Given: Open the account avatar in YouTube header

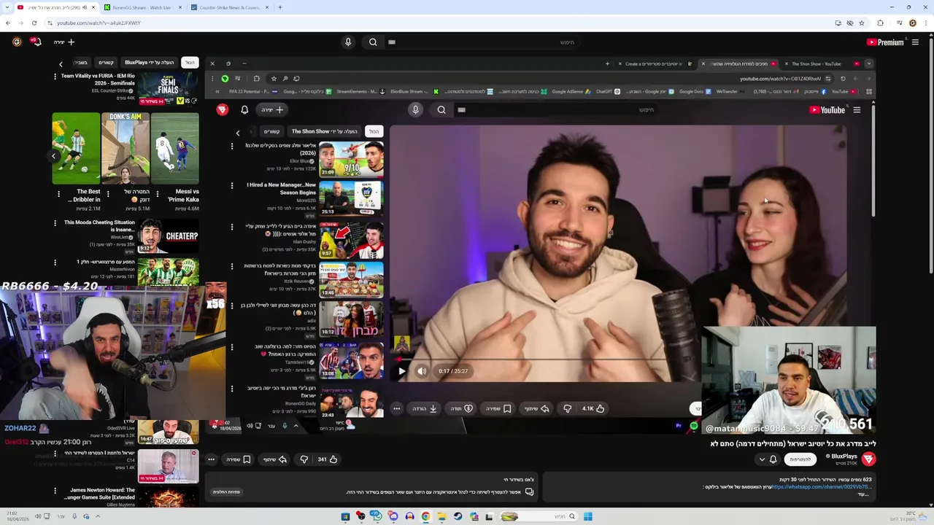Looking at the screenshot, I should point(17,42).
